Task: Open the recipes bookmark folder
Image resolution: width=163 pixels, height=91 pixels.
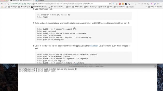Action: pyautogui.click(x=130, y=7)
